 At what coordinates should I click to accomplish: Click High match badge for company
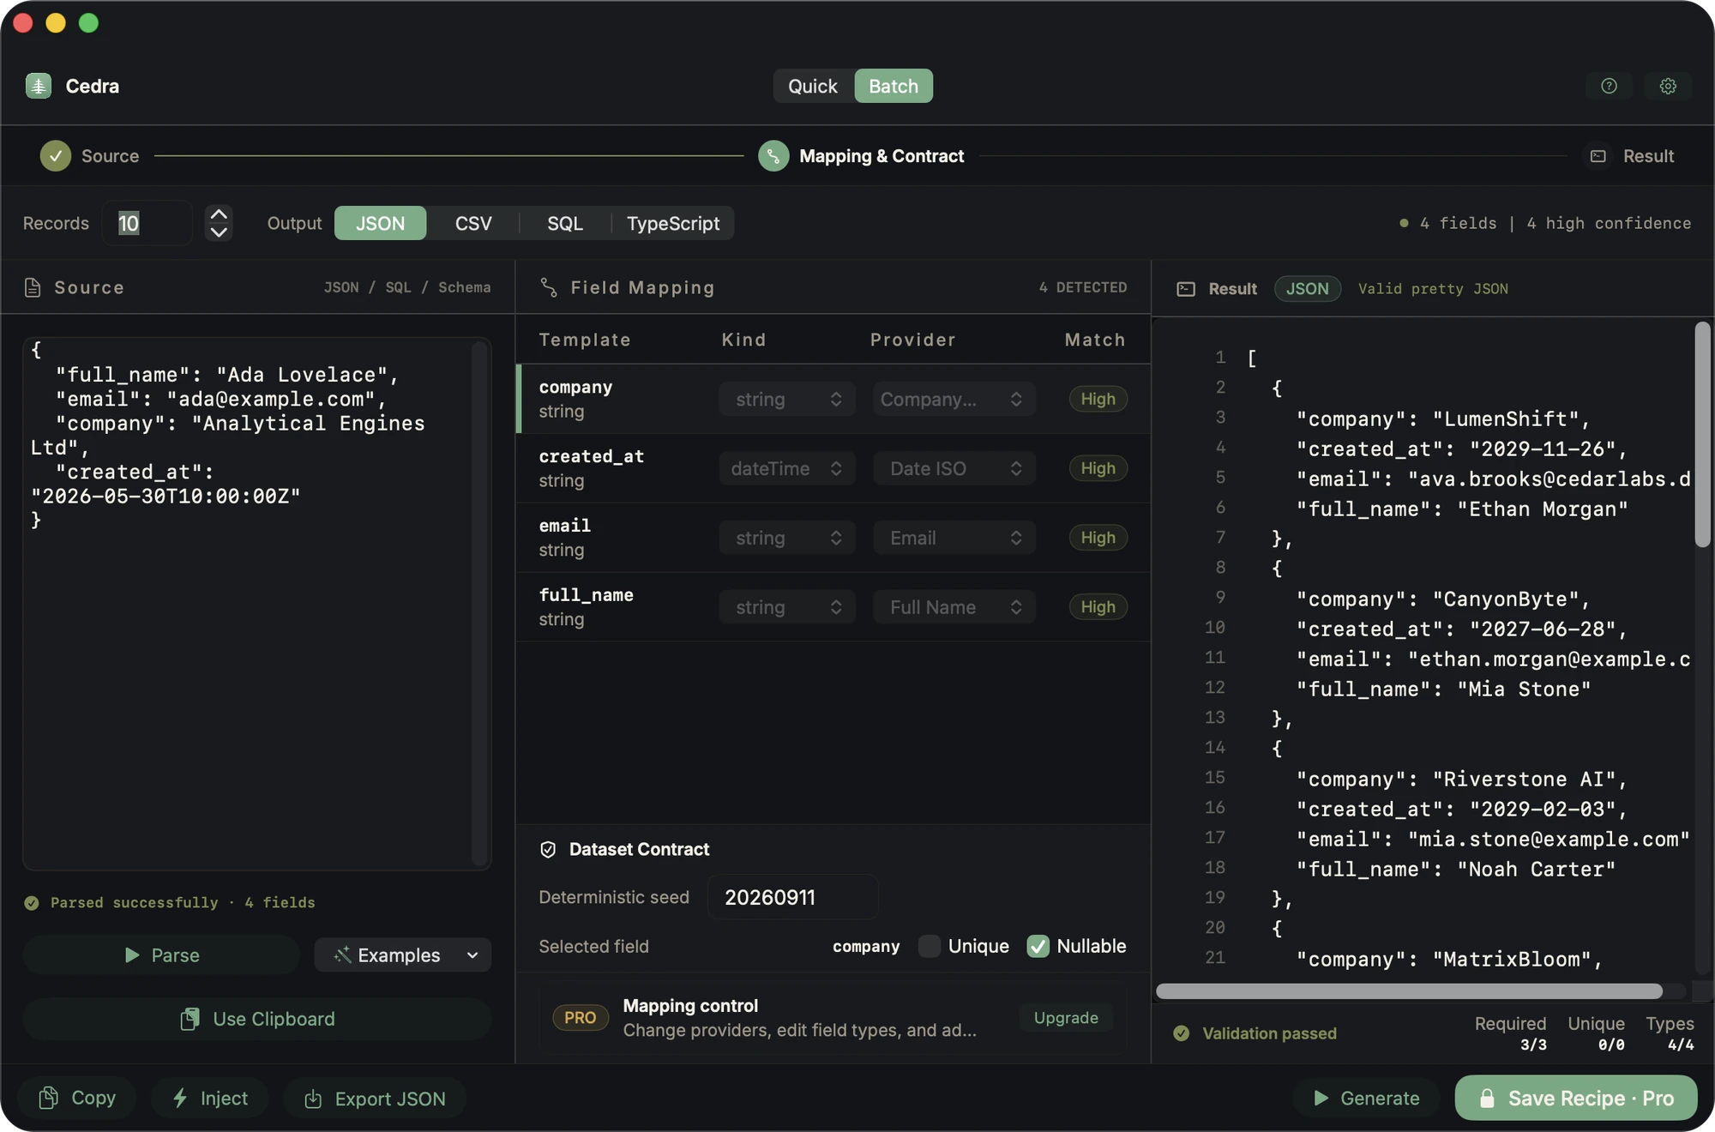pyautogui.click(x=1098, y=400)
